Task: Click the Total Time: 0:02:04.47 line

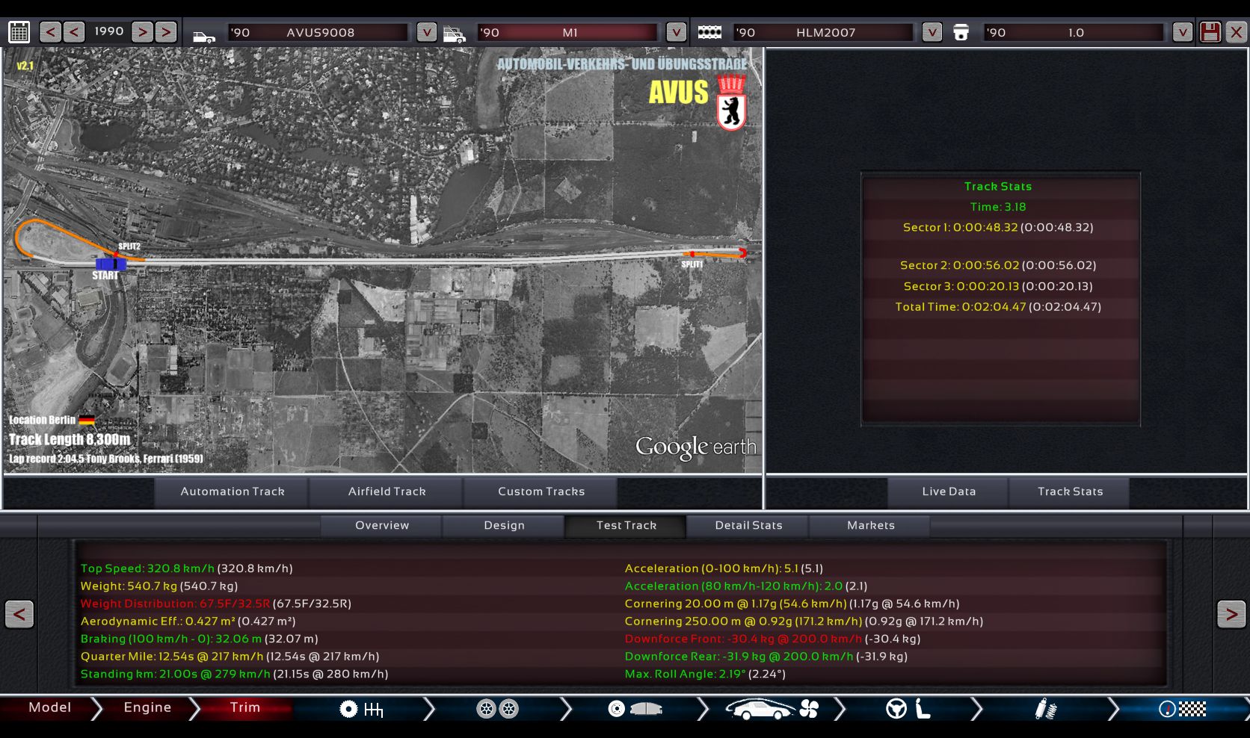Action: (x=998, y=307)
